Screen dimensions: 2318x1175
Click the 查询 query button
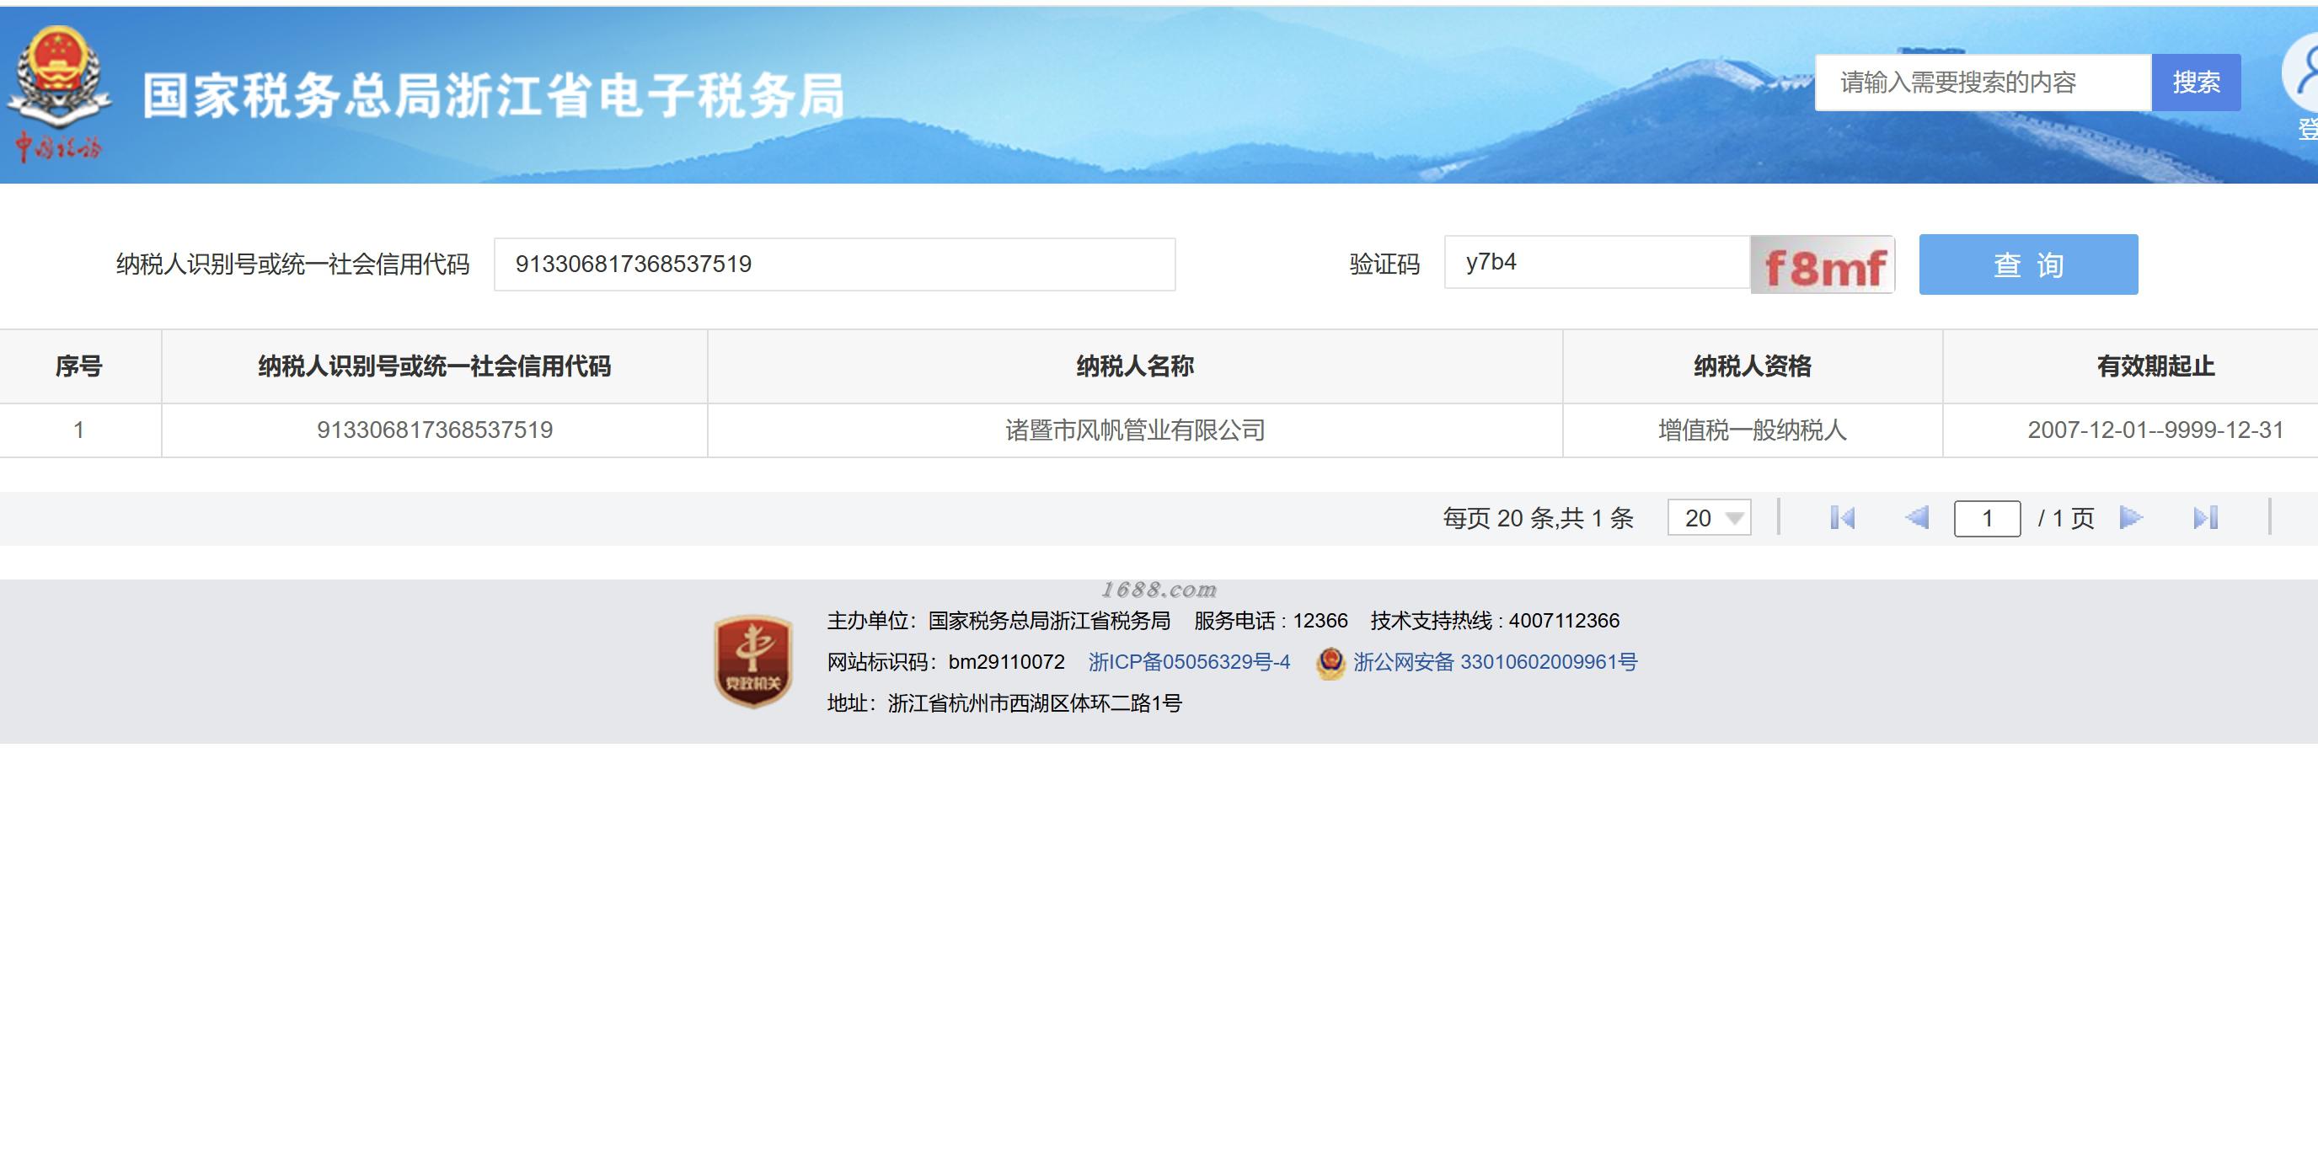pos(2028,264)
